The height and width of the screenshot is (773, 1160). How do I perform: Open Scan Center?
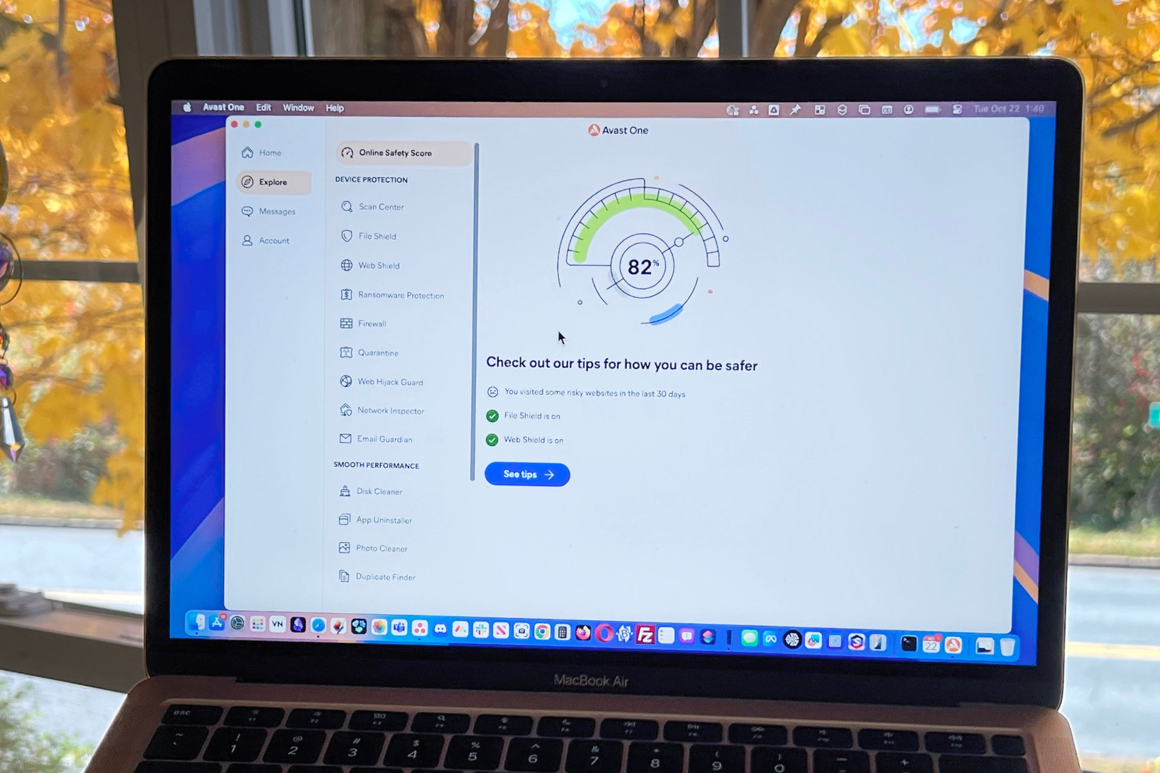[380, 205]
